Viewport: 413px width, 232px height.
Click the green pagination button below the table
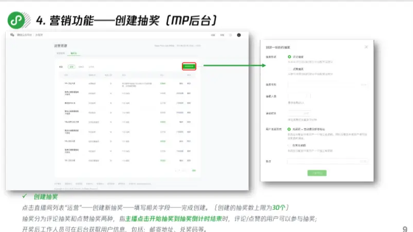(x=193, y=170)
